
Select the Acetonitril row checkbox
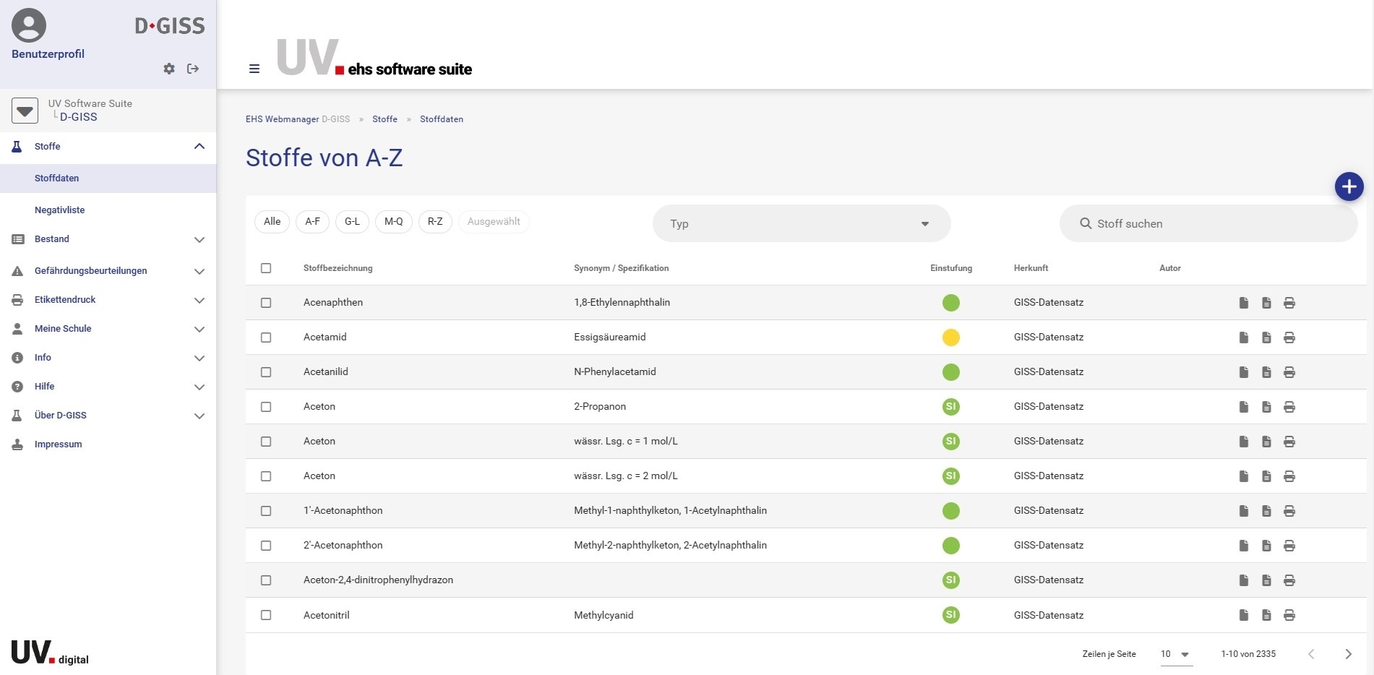266,615
